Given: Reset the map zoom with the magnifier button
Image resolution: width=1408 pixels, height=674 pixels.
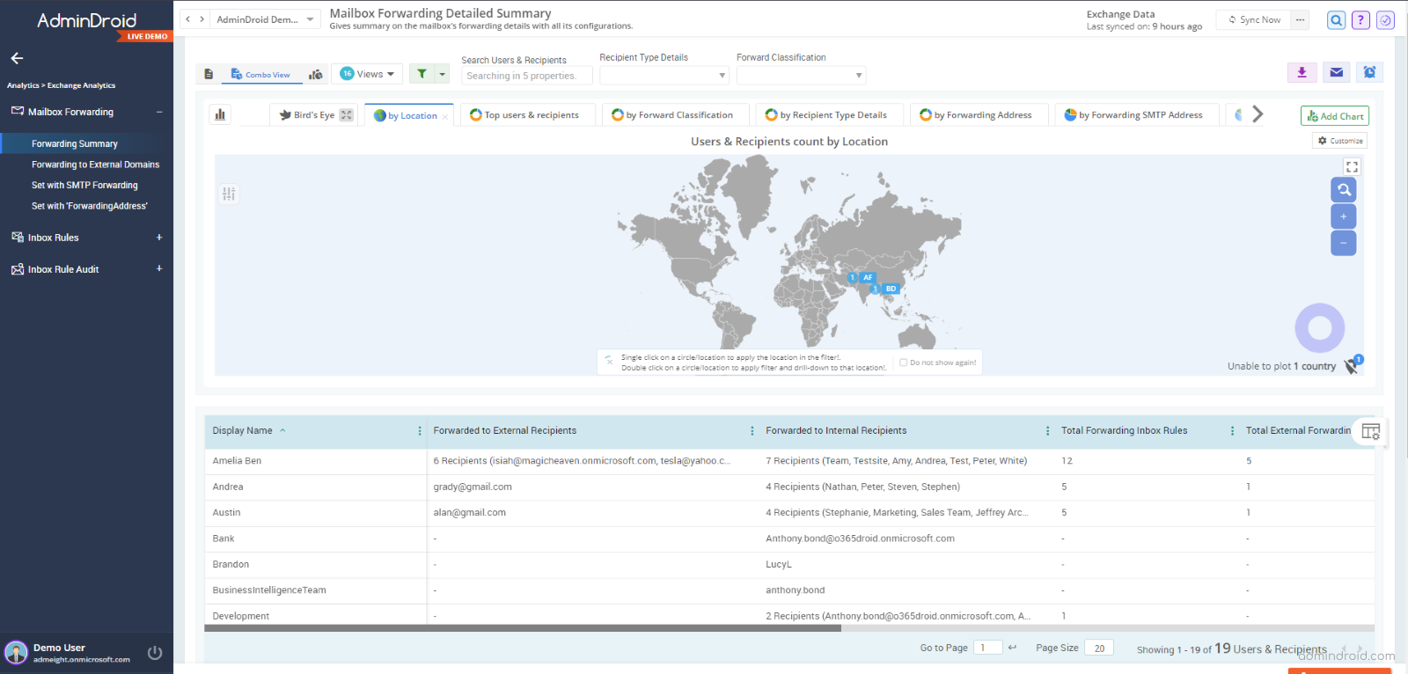Looking at the screenshot, I should tap(1343, 189).
